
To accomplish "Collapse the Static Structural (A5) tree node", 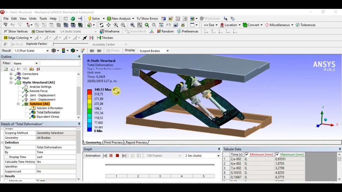I will (x=11, y=82).
